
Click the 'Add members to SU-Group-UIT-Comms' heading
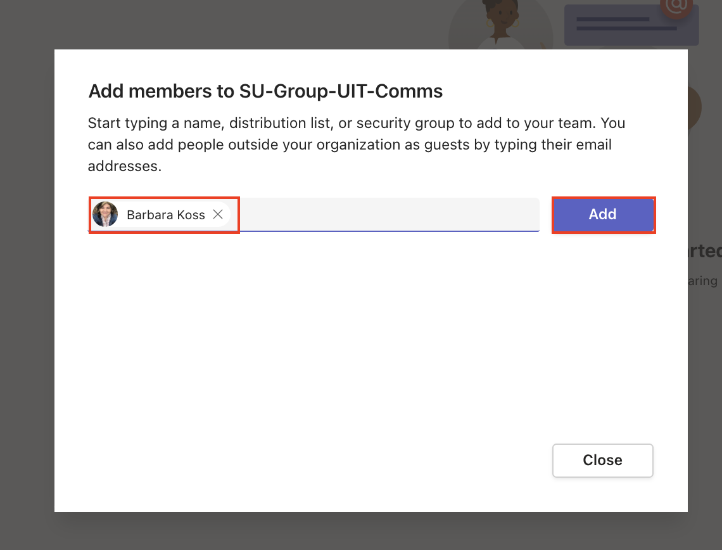(265, 91)
